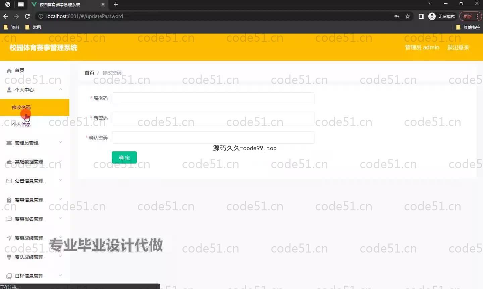This screenshot has width=483, height=289.
Task: Close the 校园体育赛事管理系统 browser tab
Action: [103, 4]
